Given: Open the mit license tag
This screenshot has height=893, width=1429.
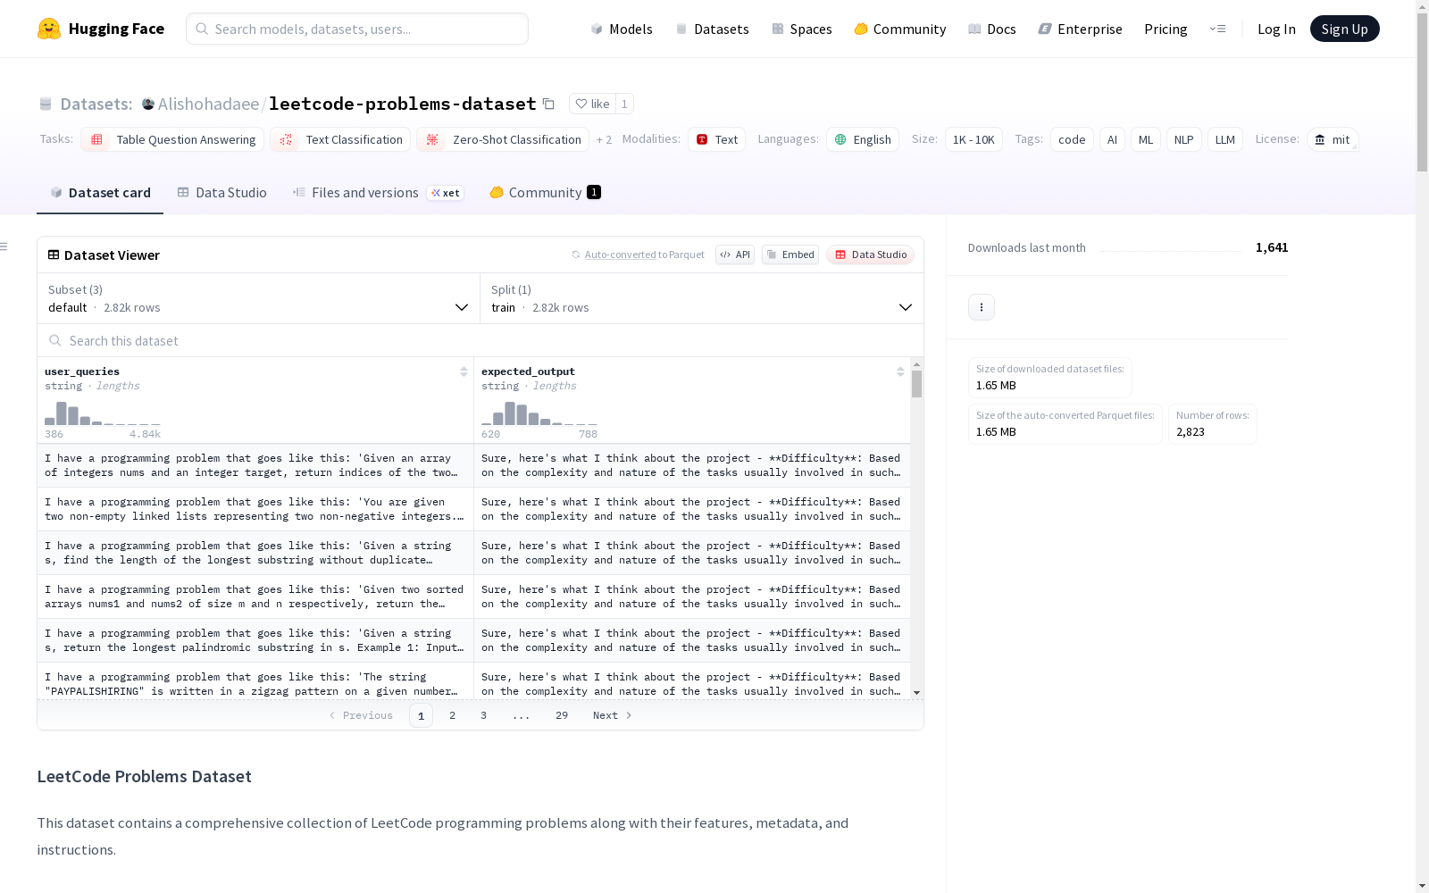Looking at the screenshot, I should click(1333, 139).
